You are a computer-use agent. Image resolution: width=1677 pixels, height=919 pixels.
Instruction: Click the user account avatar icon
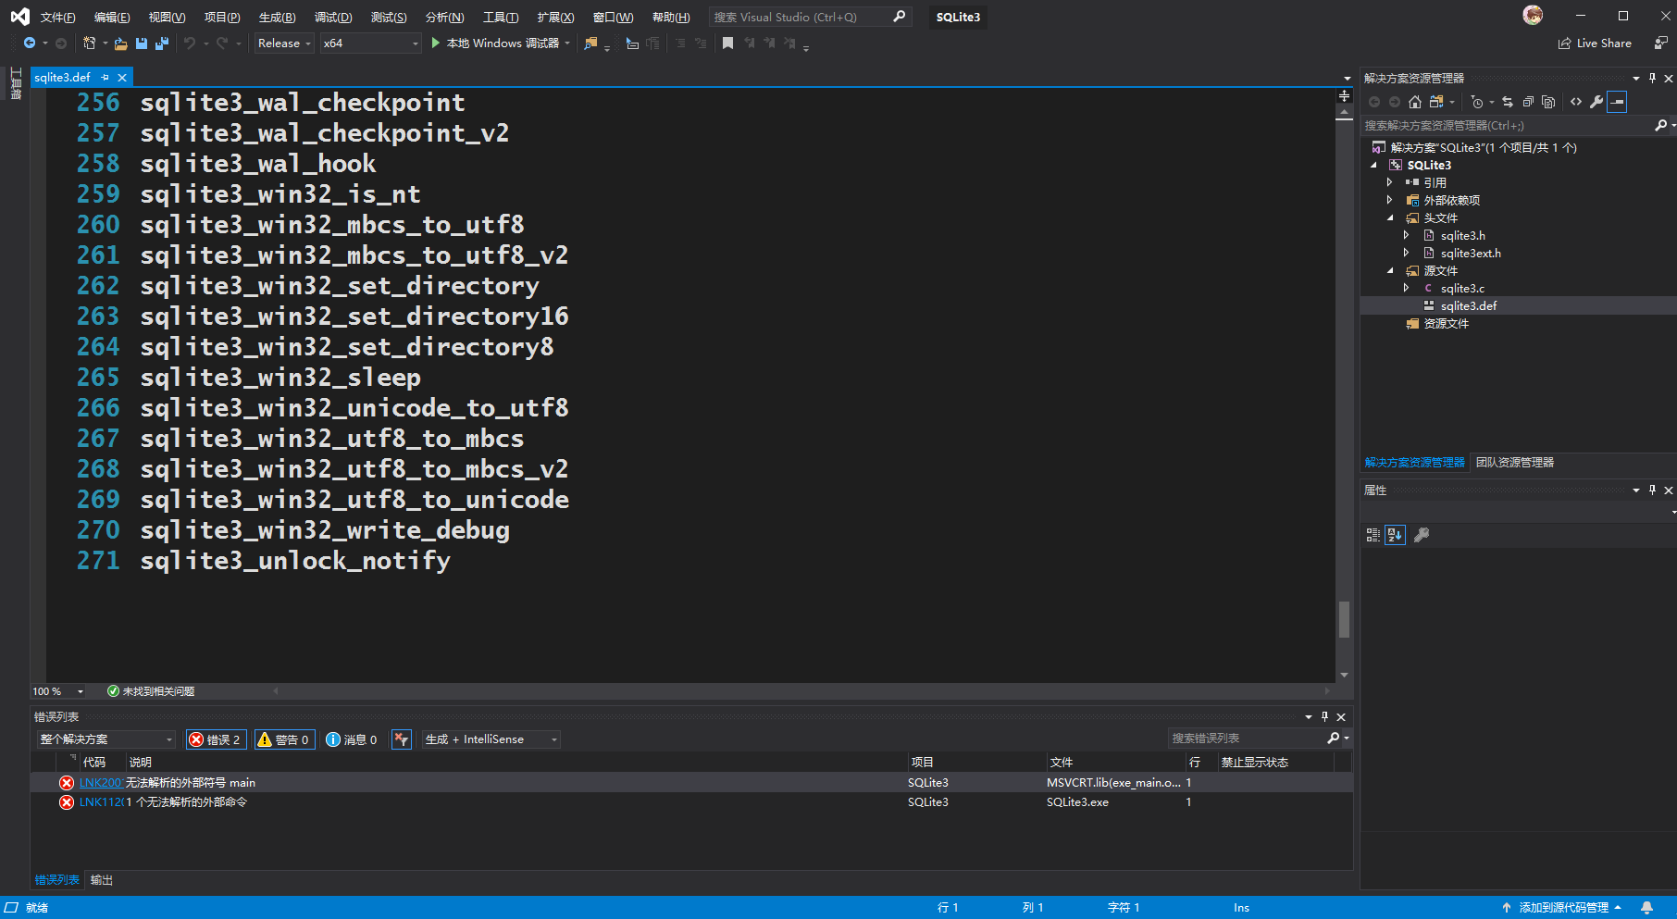1533,16
